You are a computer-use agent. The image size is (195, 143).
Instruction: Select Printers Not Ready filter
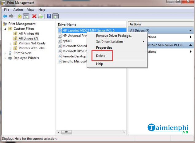click(x=32, y=43)
